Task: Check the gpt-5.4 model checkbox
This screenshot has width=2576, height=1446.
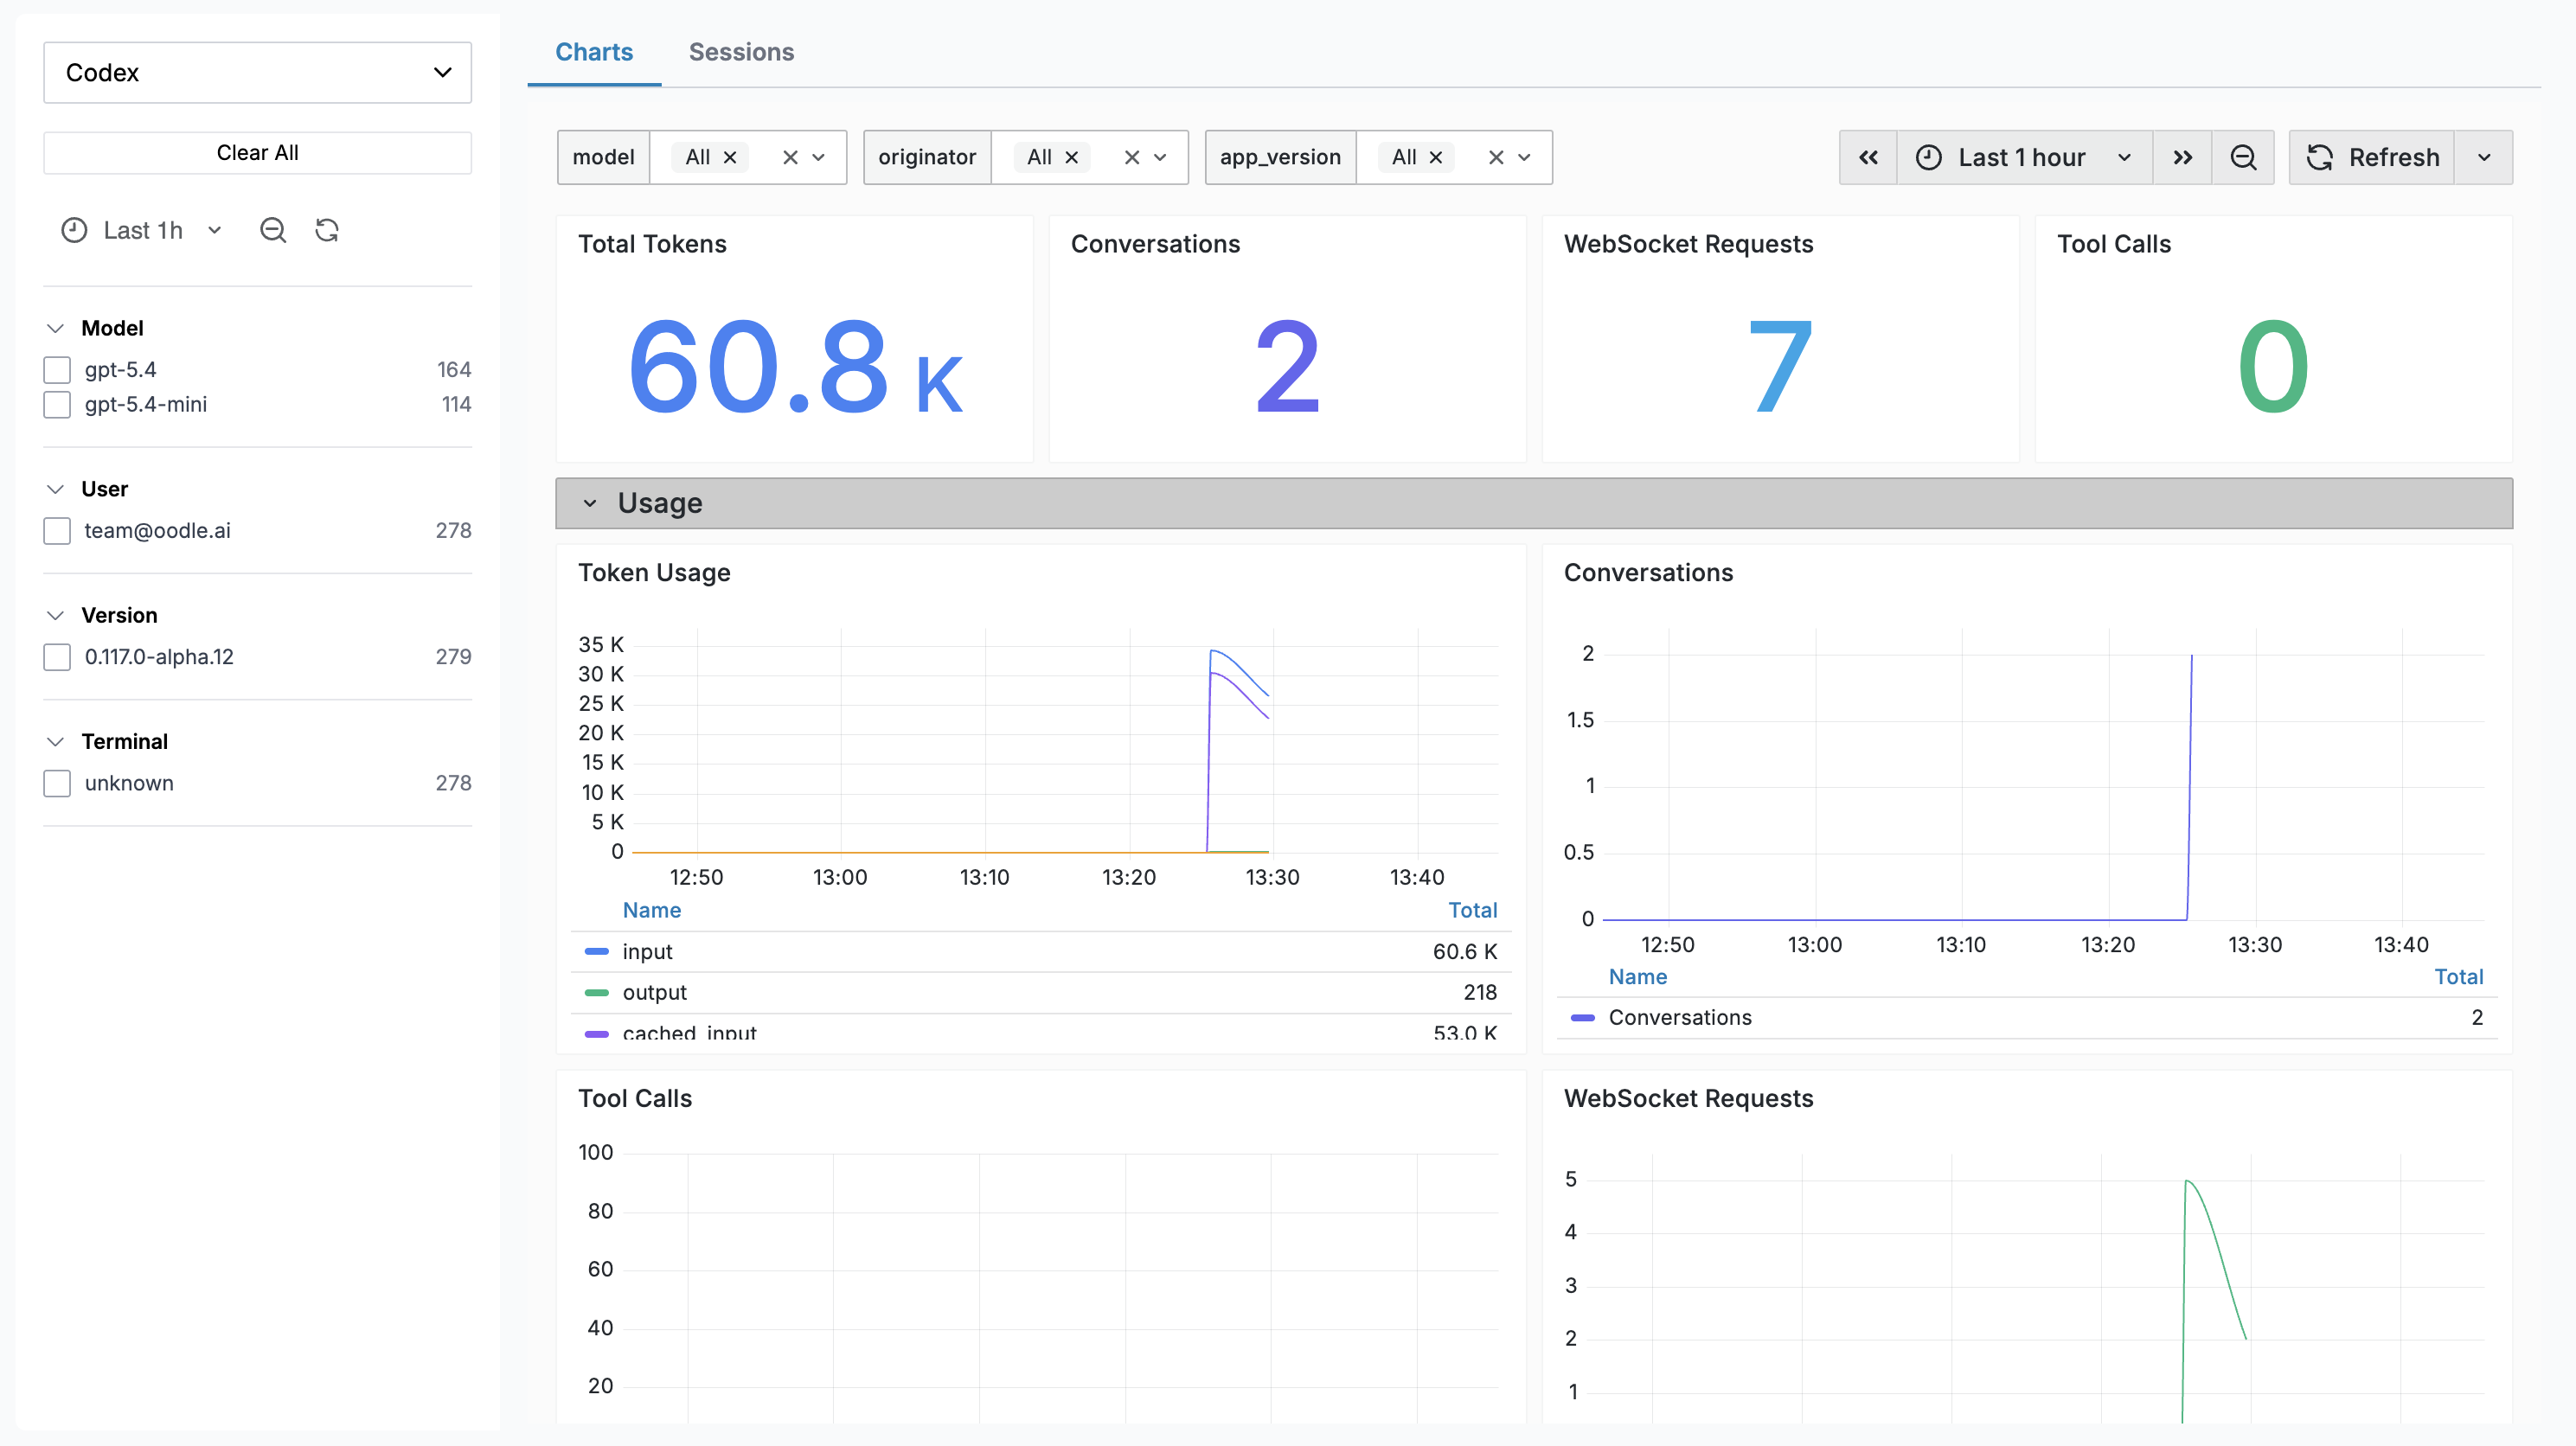Action: tap(57, 369)
